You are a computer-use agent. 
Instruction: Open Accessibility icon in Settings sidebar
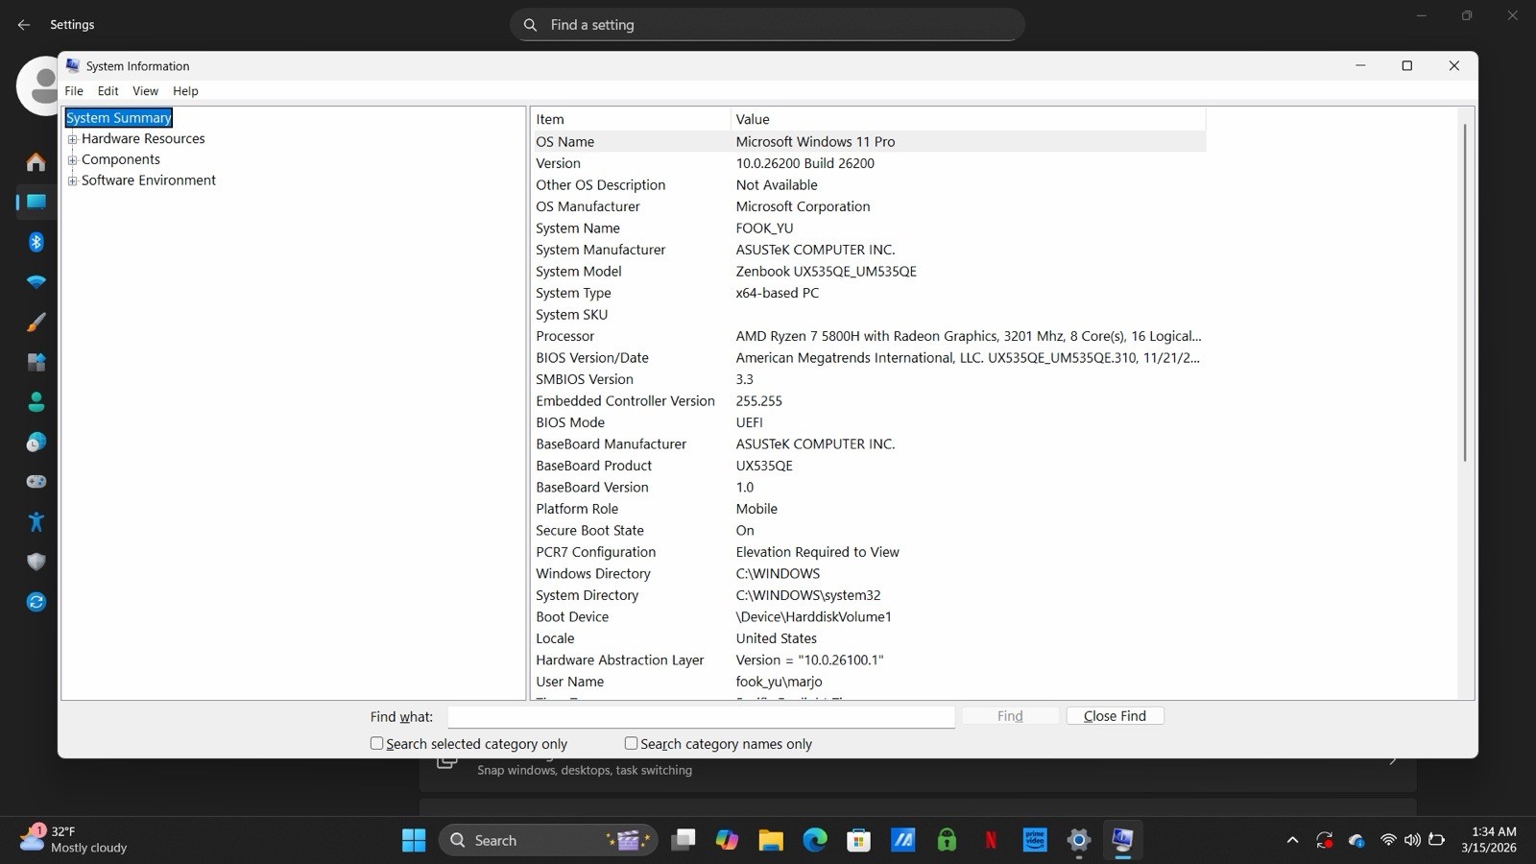pyautogui.click(x=36, y=522)
